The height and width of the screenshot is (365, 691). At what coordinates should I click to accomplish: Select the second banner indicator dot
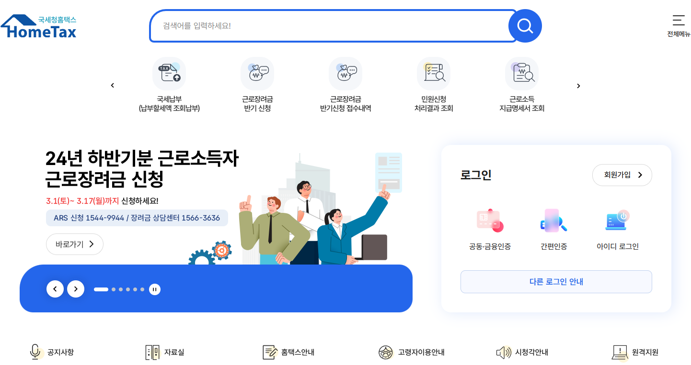pos(114,289)
